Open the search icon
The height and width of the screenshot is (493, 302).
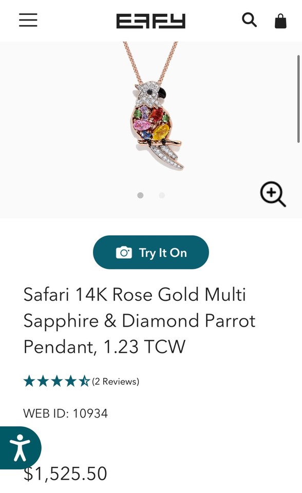(250, 21)
